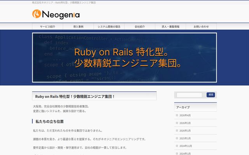Click the Ruby on Rails hero banner
249x155 pixels.
tap(124, 58)
